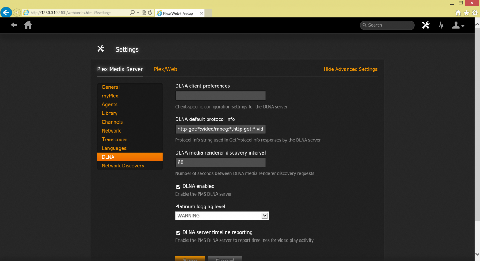Open the browser home page icon

pos(458,13)
